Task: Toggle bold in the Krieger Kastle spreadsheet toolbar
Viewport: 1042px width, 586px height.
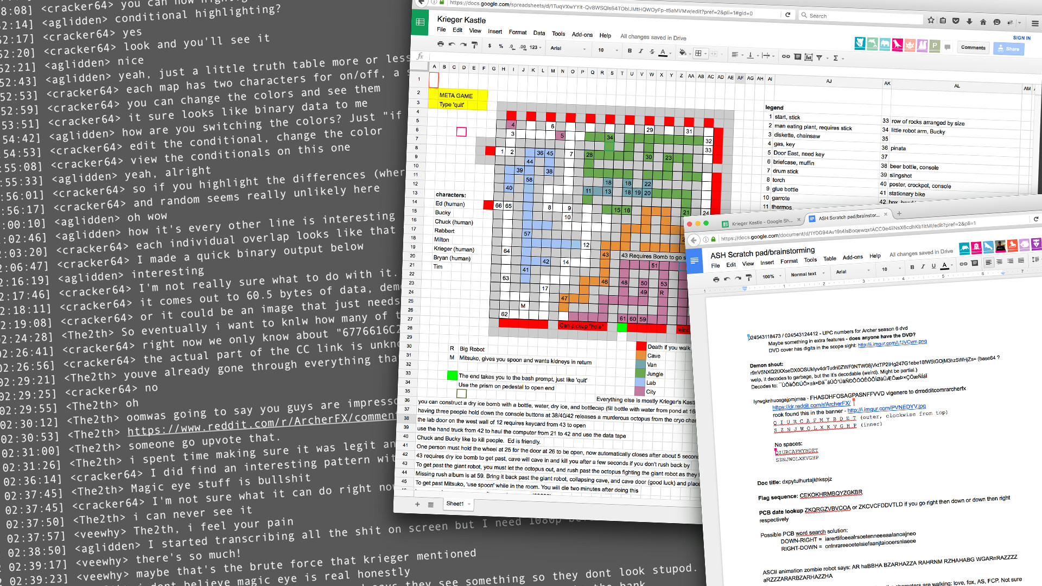Action: point(630,51)
